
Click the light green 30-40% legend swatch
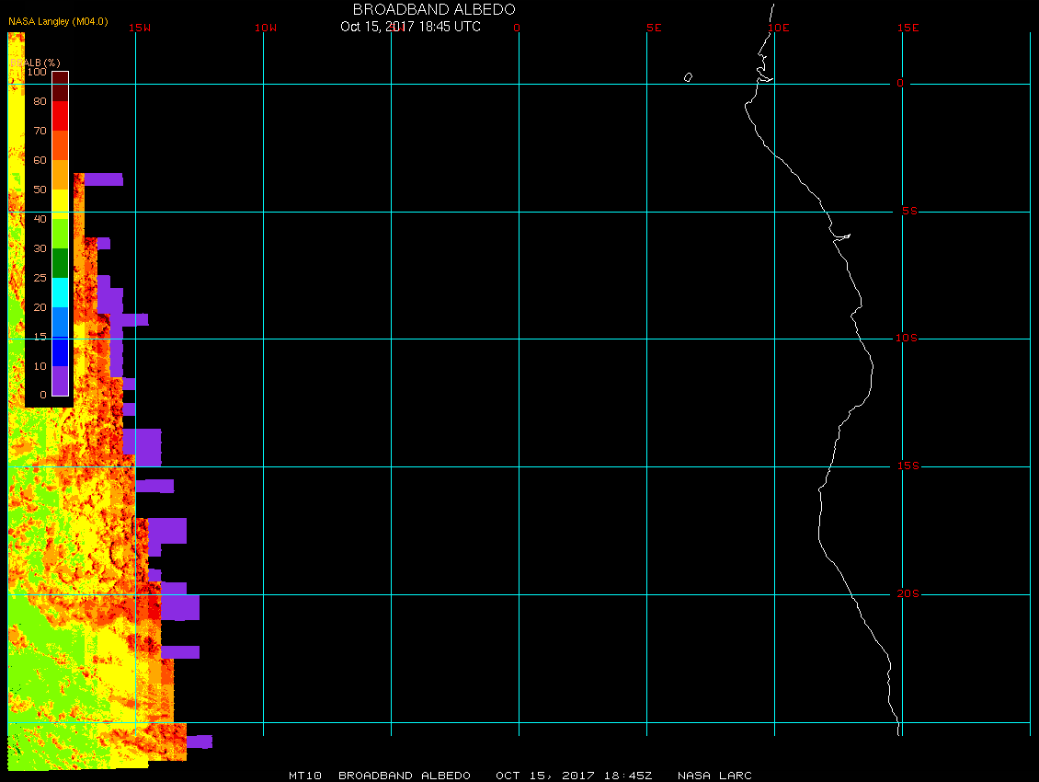[x=60, y=234]
